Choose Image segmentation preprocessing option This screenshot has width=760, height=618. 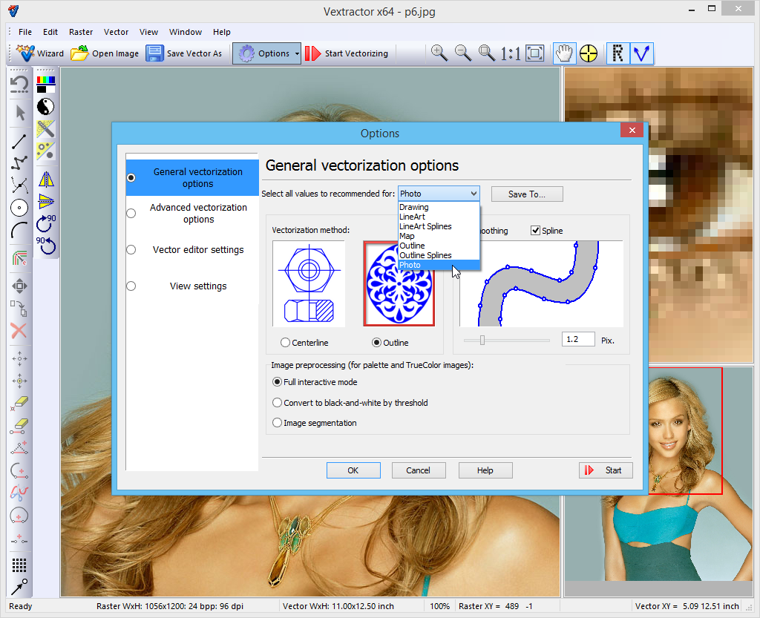pos(278,423)
